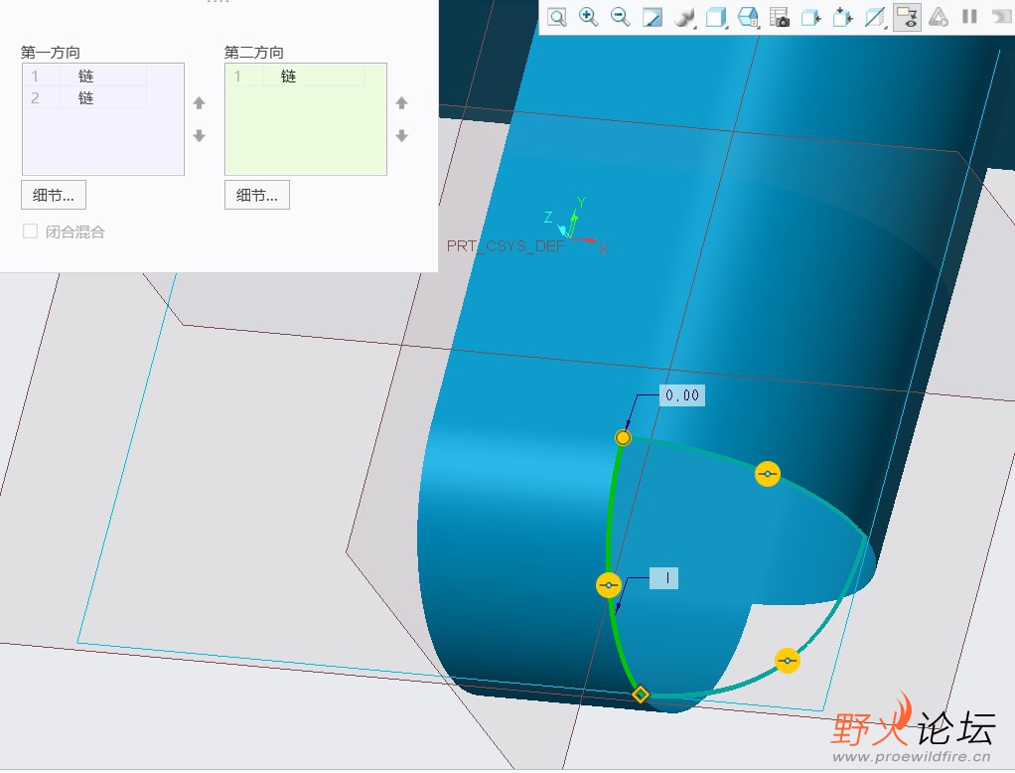Select chain row 1 in 第二方向

(295, 76)
